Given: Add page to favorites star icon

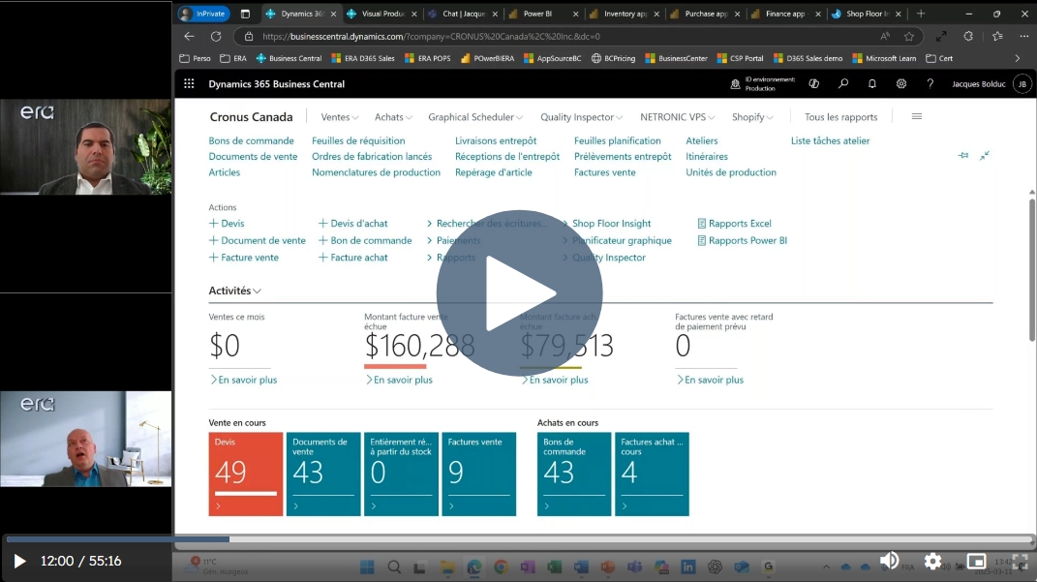Looking at the screenshot, I should click(909, 37).
